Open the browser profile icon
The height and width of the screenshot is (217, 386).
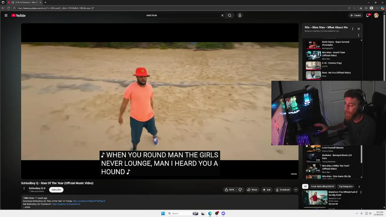372,8
